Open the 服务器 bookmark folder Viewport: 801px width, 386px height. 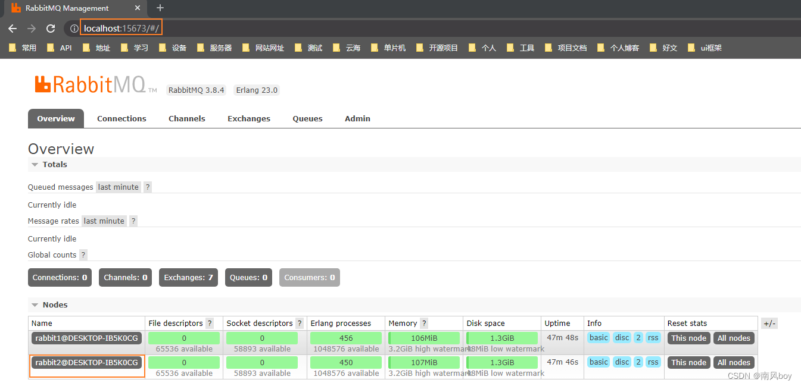pos(214,48)
